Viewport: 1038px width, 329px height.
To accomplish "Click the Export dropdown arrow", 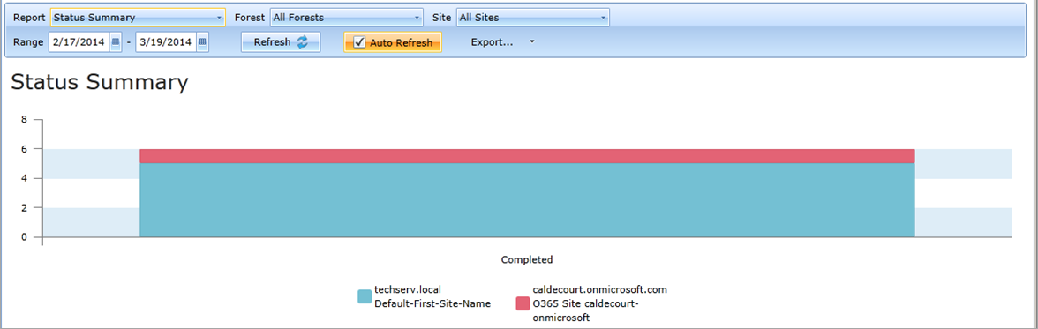I will pos(531,42).
